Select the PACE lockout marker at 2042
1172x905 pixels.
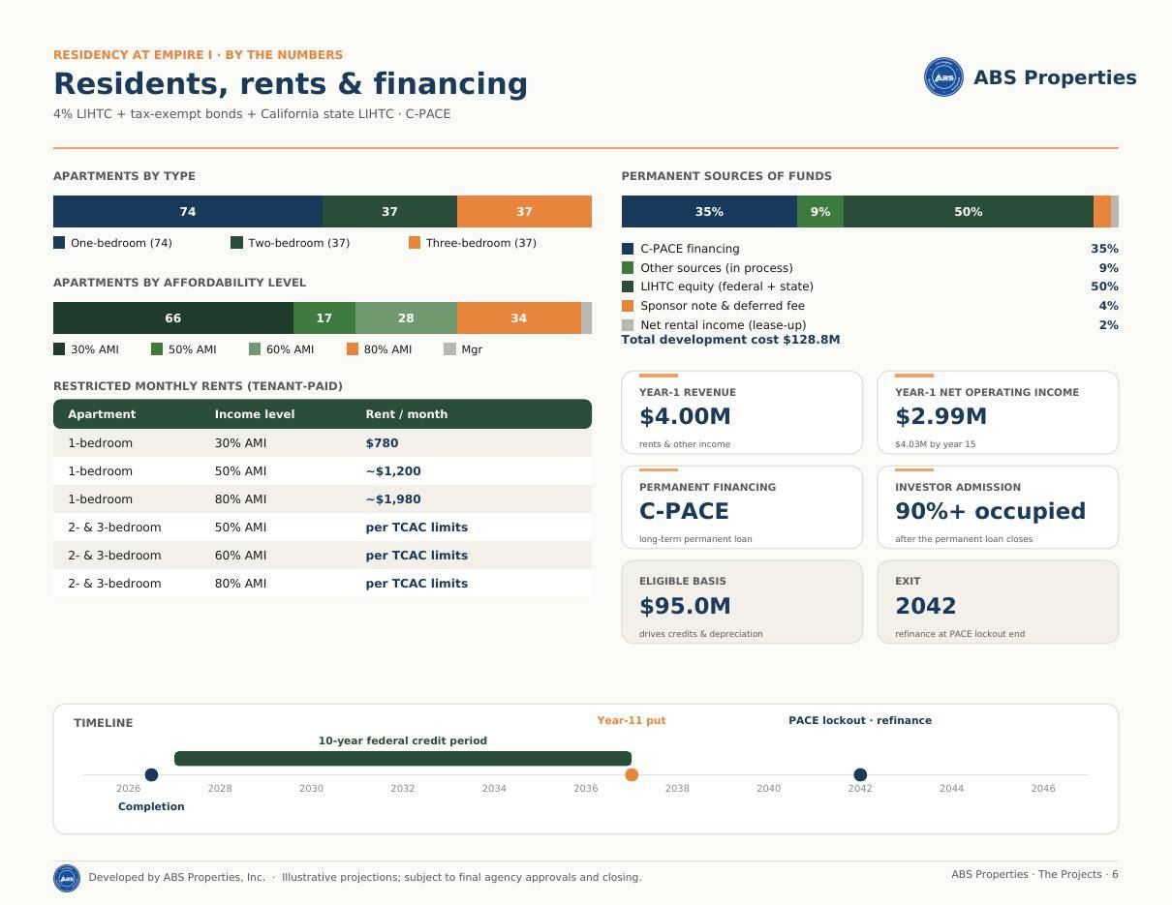860,774
